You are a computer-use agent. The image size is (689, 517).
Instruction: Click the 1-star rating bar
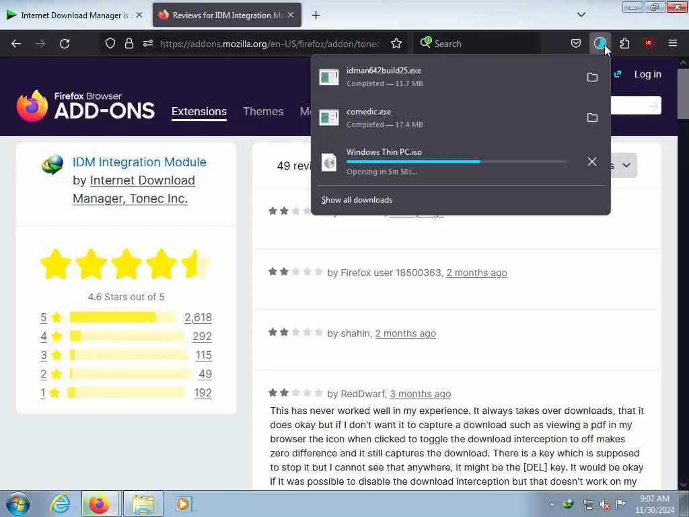tap(127, 392)
